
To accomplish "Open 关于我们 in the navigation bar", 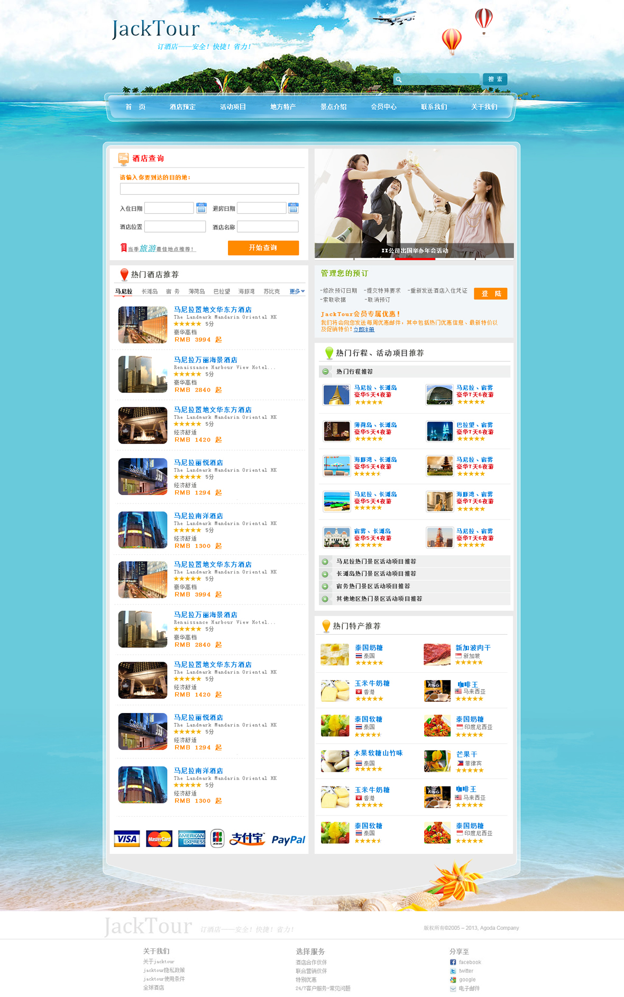I will point(484,107).
